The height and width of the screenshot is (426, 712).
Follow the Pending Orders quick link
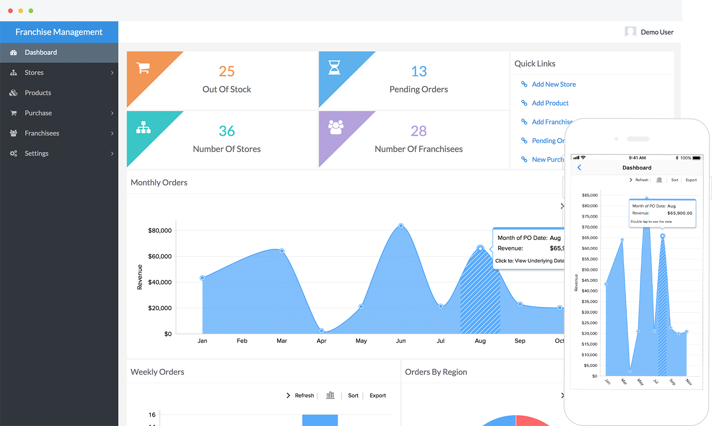548,141
